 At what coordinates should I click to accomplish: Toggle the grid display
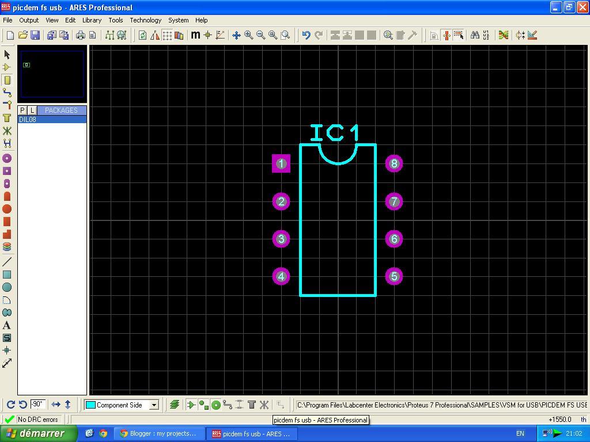point(167,35)
